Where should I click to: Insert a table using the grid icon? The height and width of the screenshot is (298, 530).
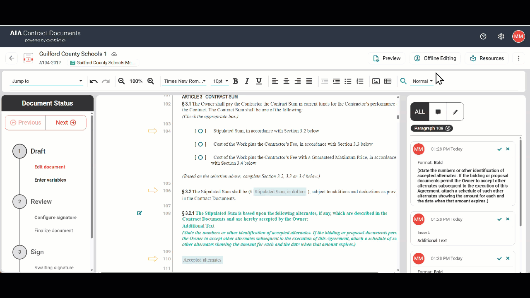[x=388, y=81]
